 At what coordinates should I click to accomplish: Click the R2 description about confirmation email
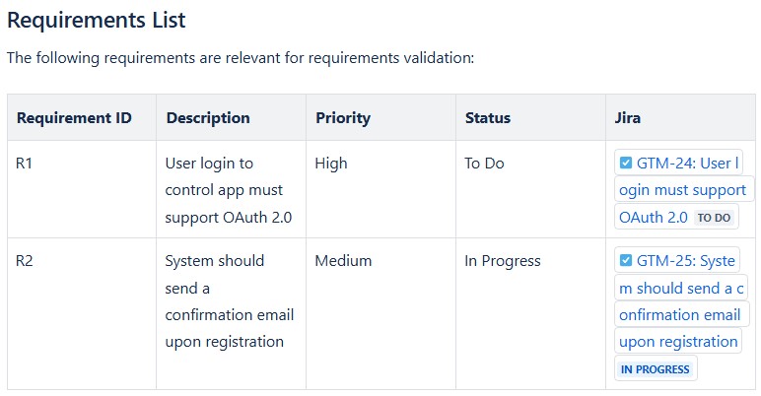click(229, 301)
